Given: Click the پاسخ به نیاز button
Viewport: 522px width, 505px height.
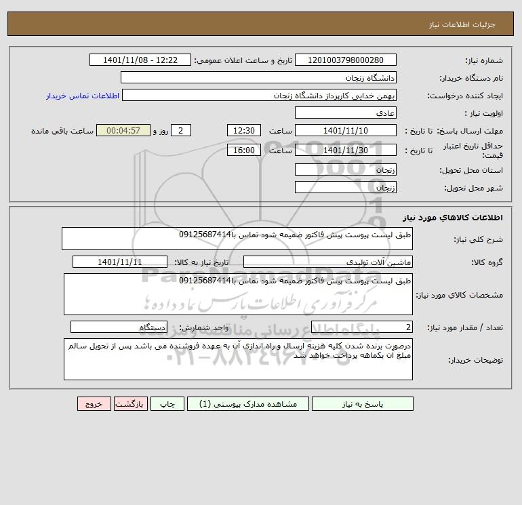Looking at the screenshot, I should pyautogui.click(x=363, y=404).
